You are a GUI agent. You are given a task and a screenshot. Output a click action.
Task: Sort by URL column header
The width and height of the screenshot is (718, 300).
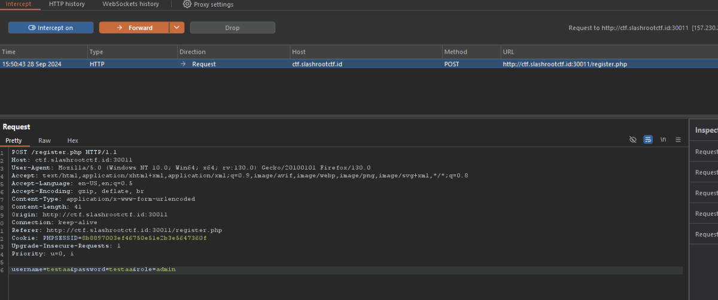click(x=609, y=52)
